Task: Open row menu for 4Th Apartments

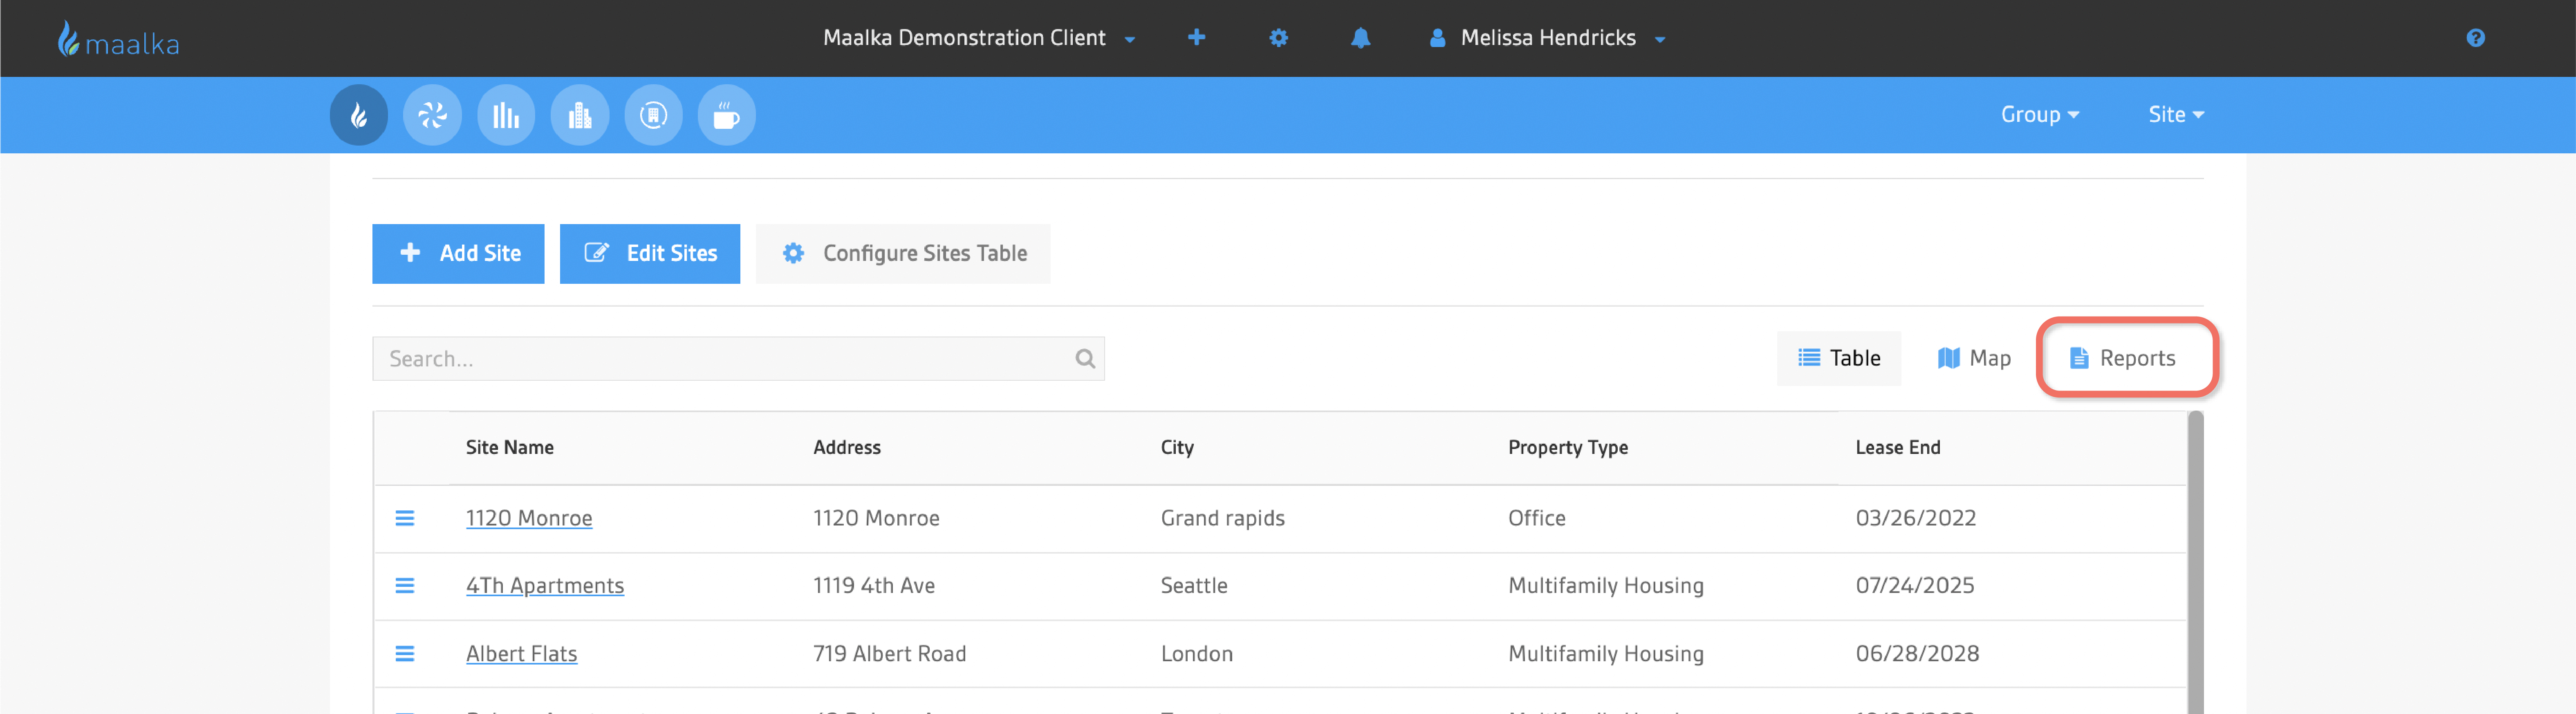Action: click(x=405, y=586)
